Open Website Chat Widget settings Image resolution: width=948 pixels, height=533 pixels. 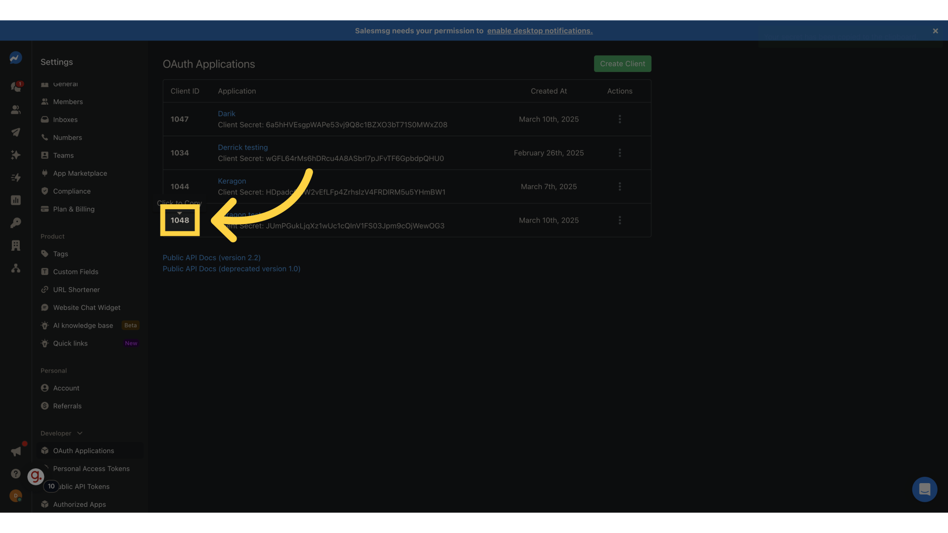(x=87, y=307)
